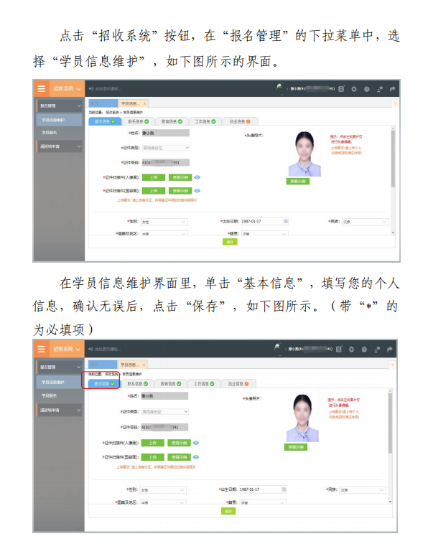Click 出生日期 date field in upper screenshot
Viewport: 428px width, 549px height.
pos(264,221)
